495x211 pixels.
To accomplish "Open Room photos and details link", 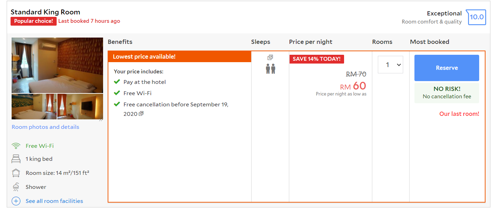I will point(45,127).
